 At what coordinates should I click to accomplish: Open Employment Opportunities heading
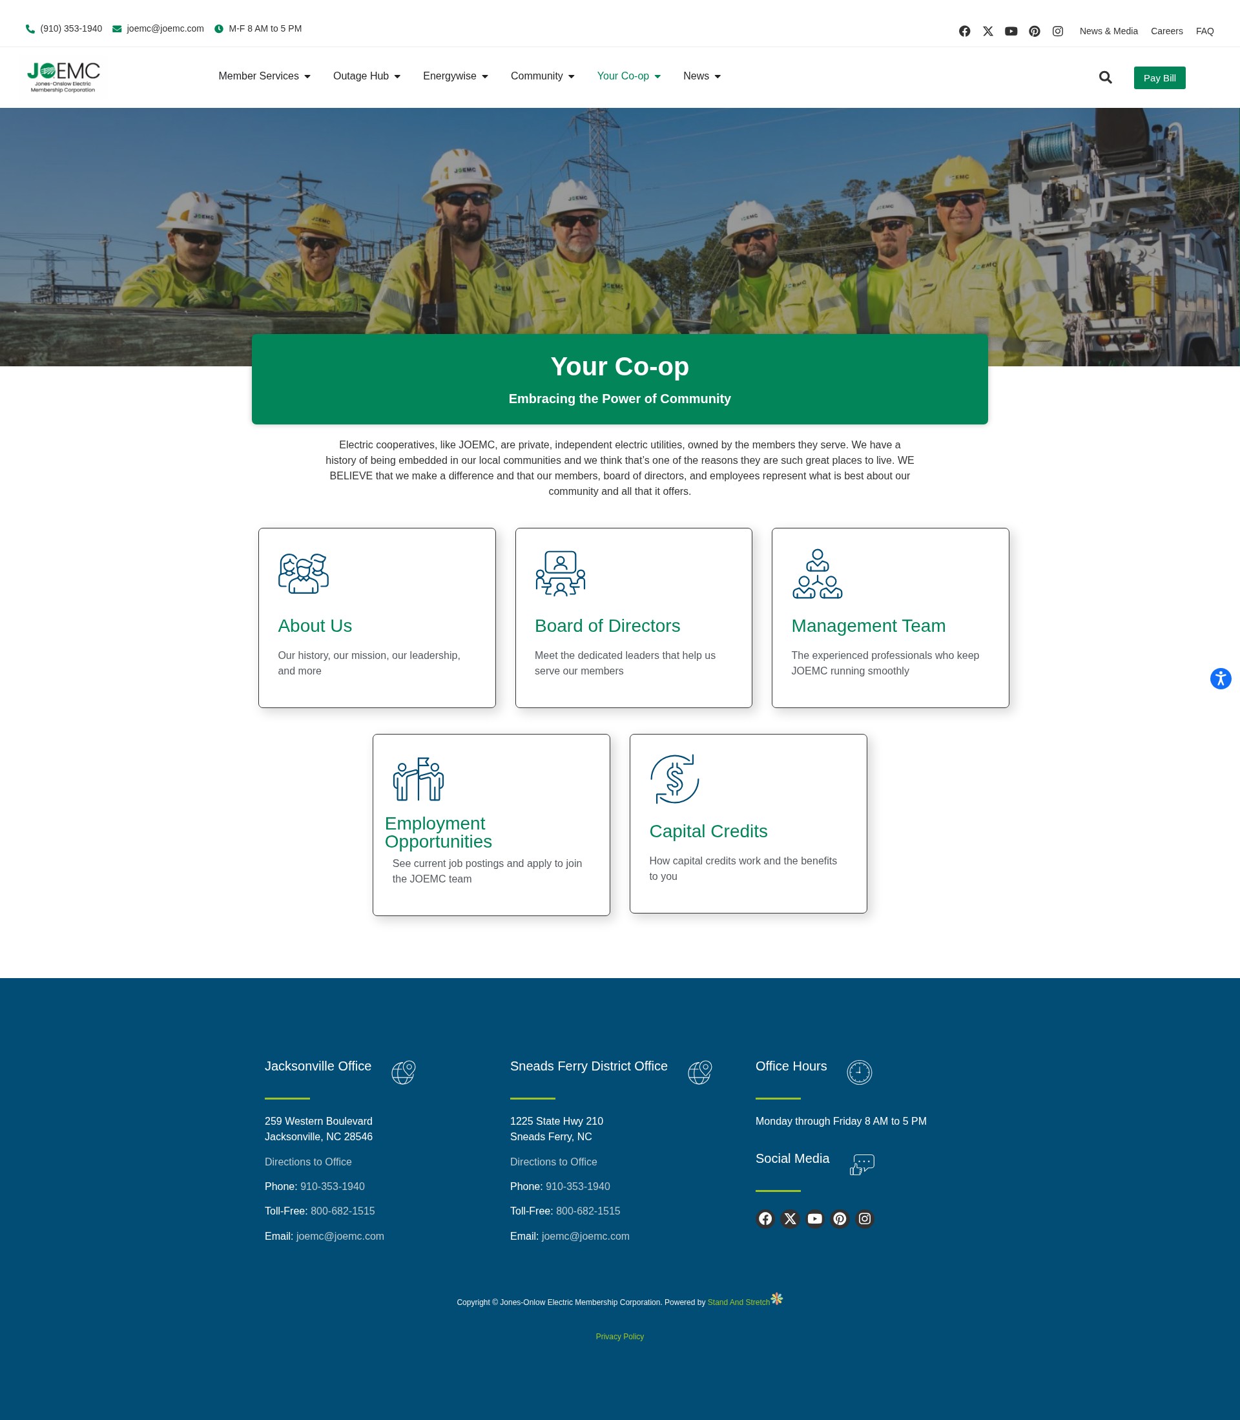(438, 833)
